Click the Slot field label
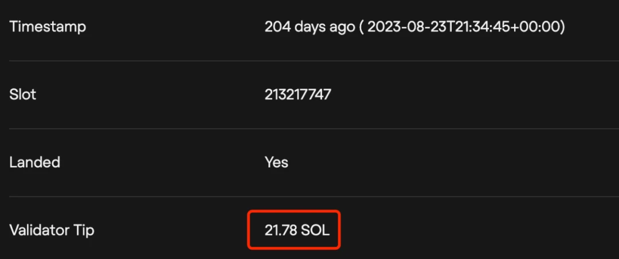 coord(23,94)
